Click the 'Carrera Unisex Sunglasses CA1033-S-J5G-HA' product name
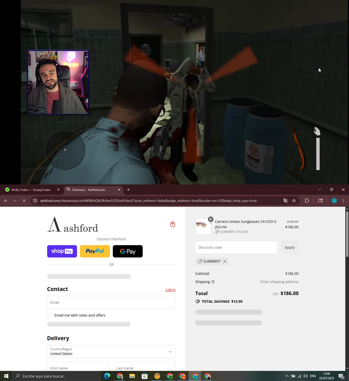The width and height of the screenshot is (349, 381). 246,224
